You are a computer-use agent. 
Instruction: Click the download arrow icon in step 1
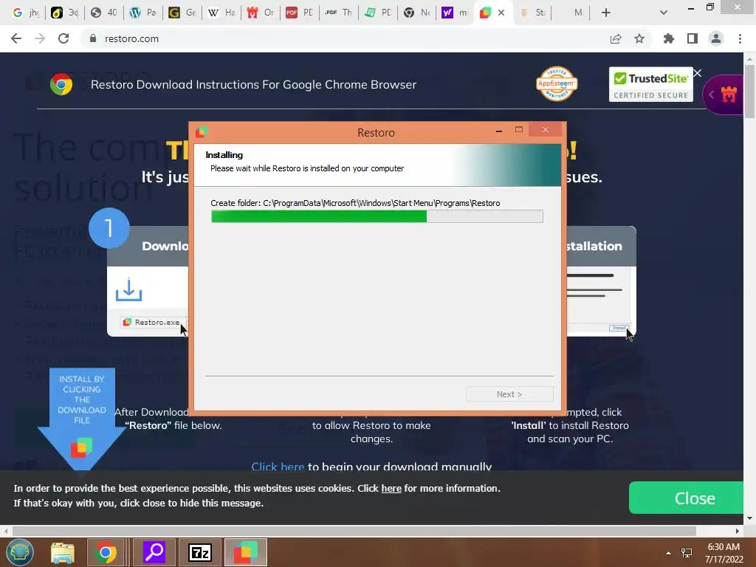[x=128, y=289]
